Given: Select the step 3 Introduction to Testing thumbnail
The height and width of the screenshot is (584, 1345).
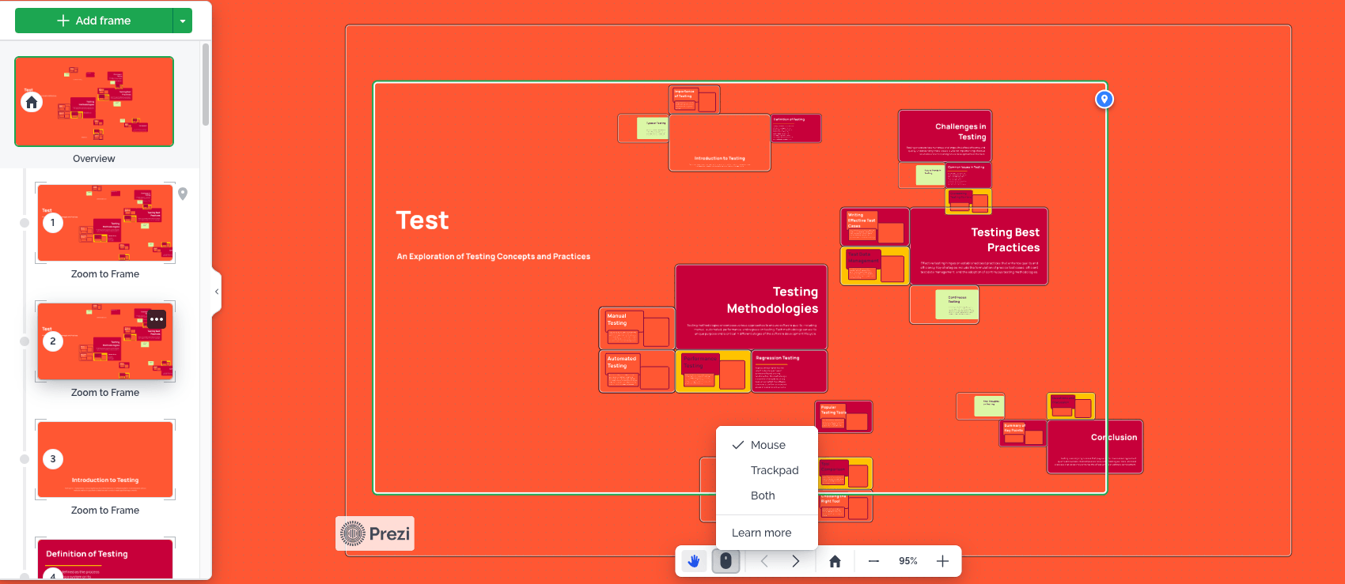Looking at the screenshot, I should [x=105, y=459].
